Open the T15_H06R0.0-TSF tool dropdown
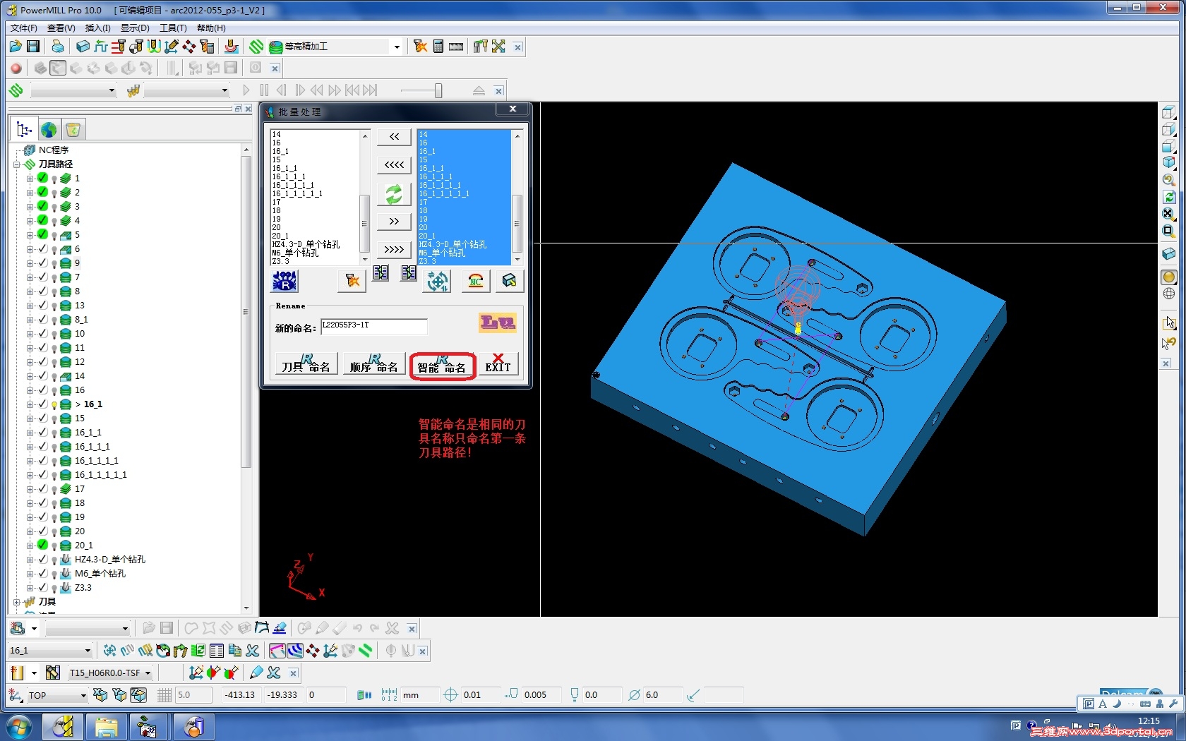The height and width of the screenshot is (741, 1186). click(x=148, y=673)
